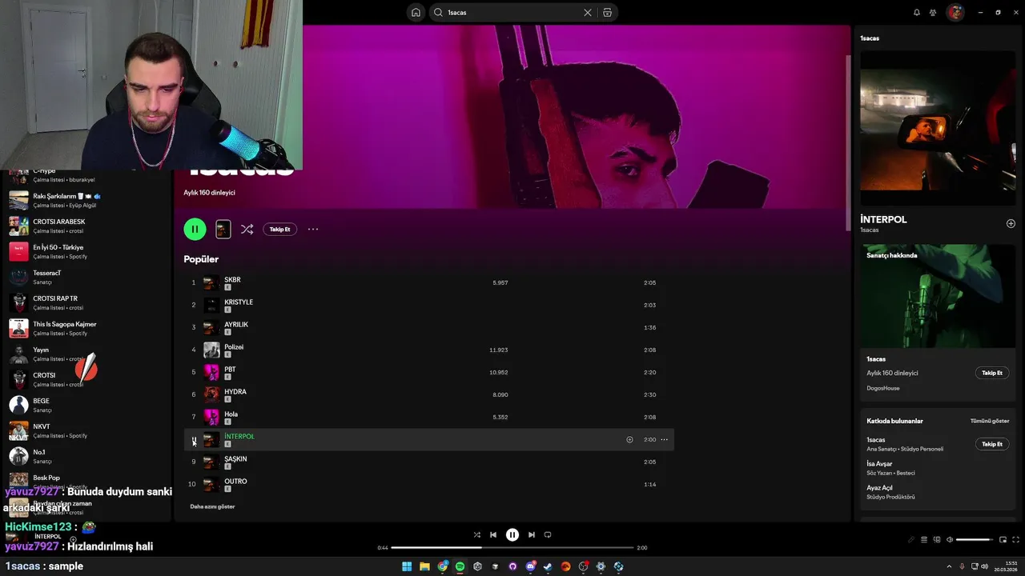
Task: Pause playback with the green artist button
Action: click(195, 229)
